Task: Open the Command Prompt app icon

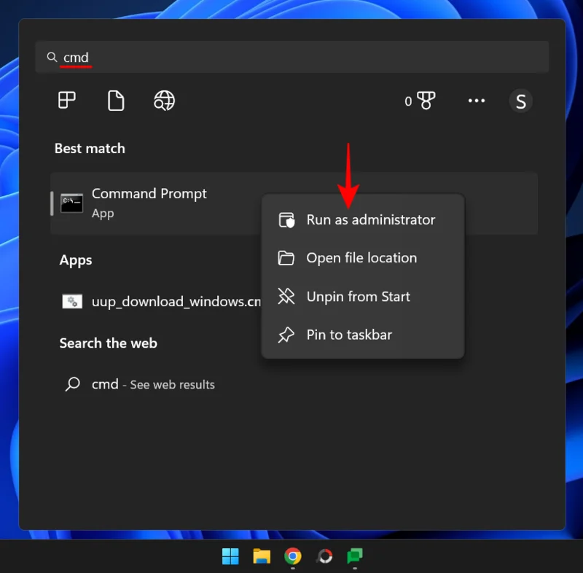Action: pos(71,203)
